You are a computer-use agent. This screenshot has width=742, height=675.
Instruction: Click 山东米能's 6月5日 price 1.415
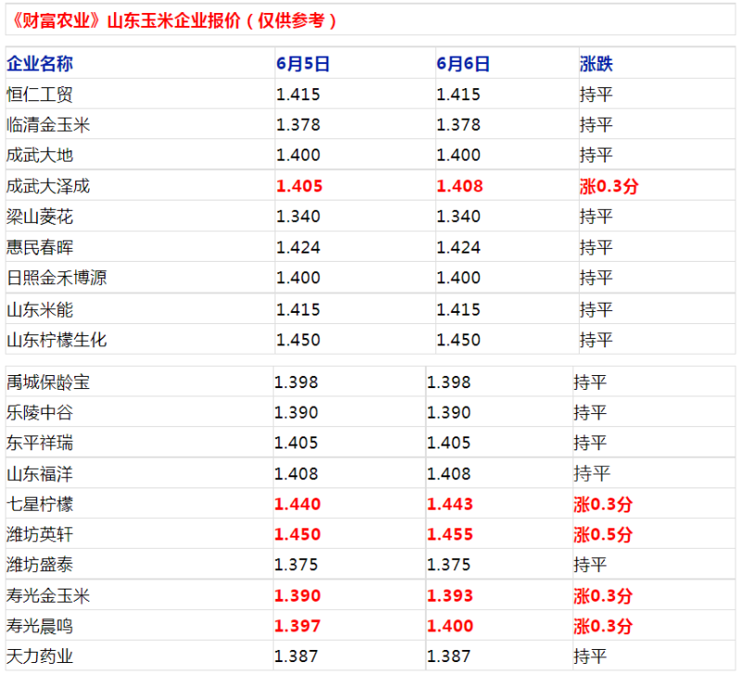click(x=298, y=310)
